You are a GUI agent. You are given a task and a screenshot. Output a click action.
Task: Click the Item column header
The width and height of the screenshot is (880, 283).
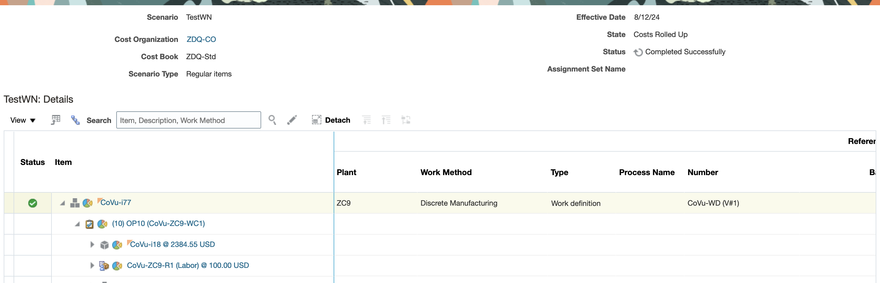point(63,162)
